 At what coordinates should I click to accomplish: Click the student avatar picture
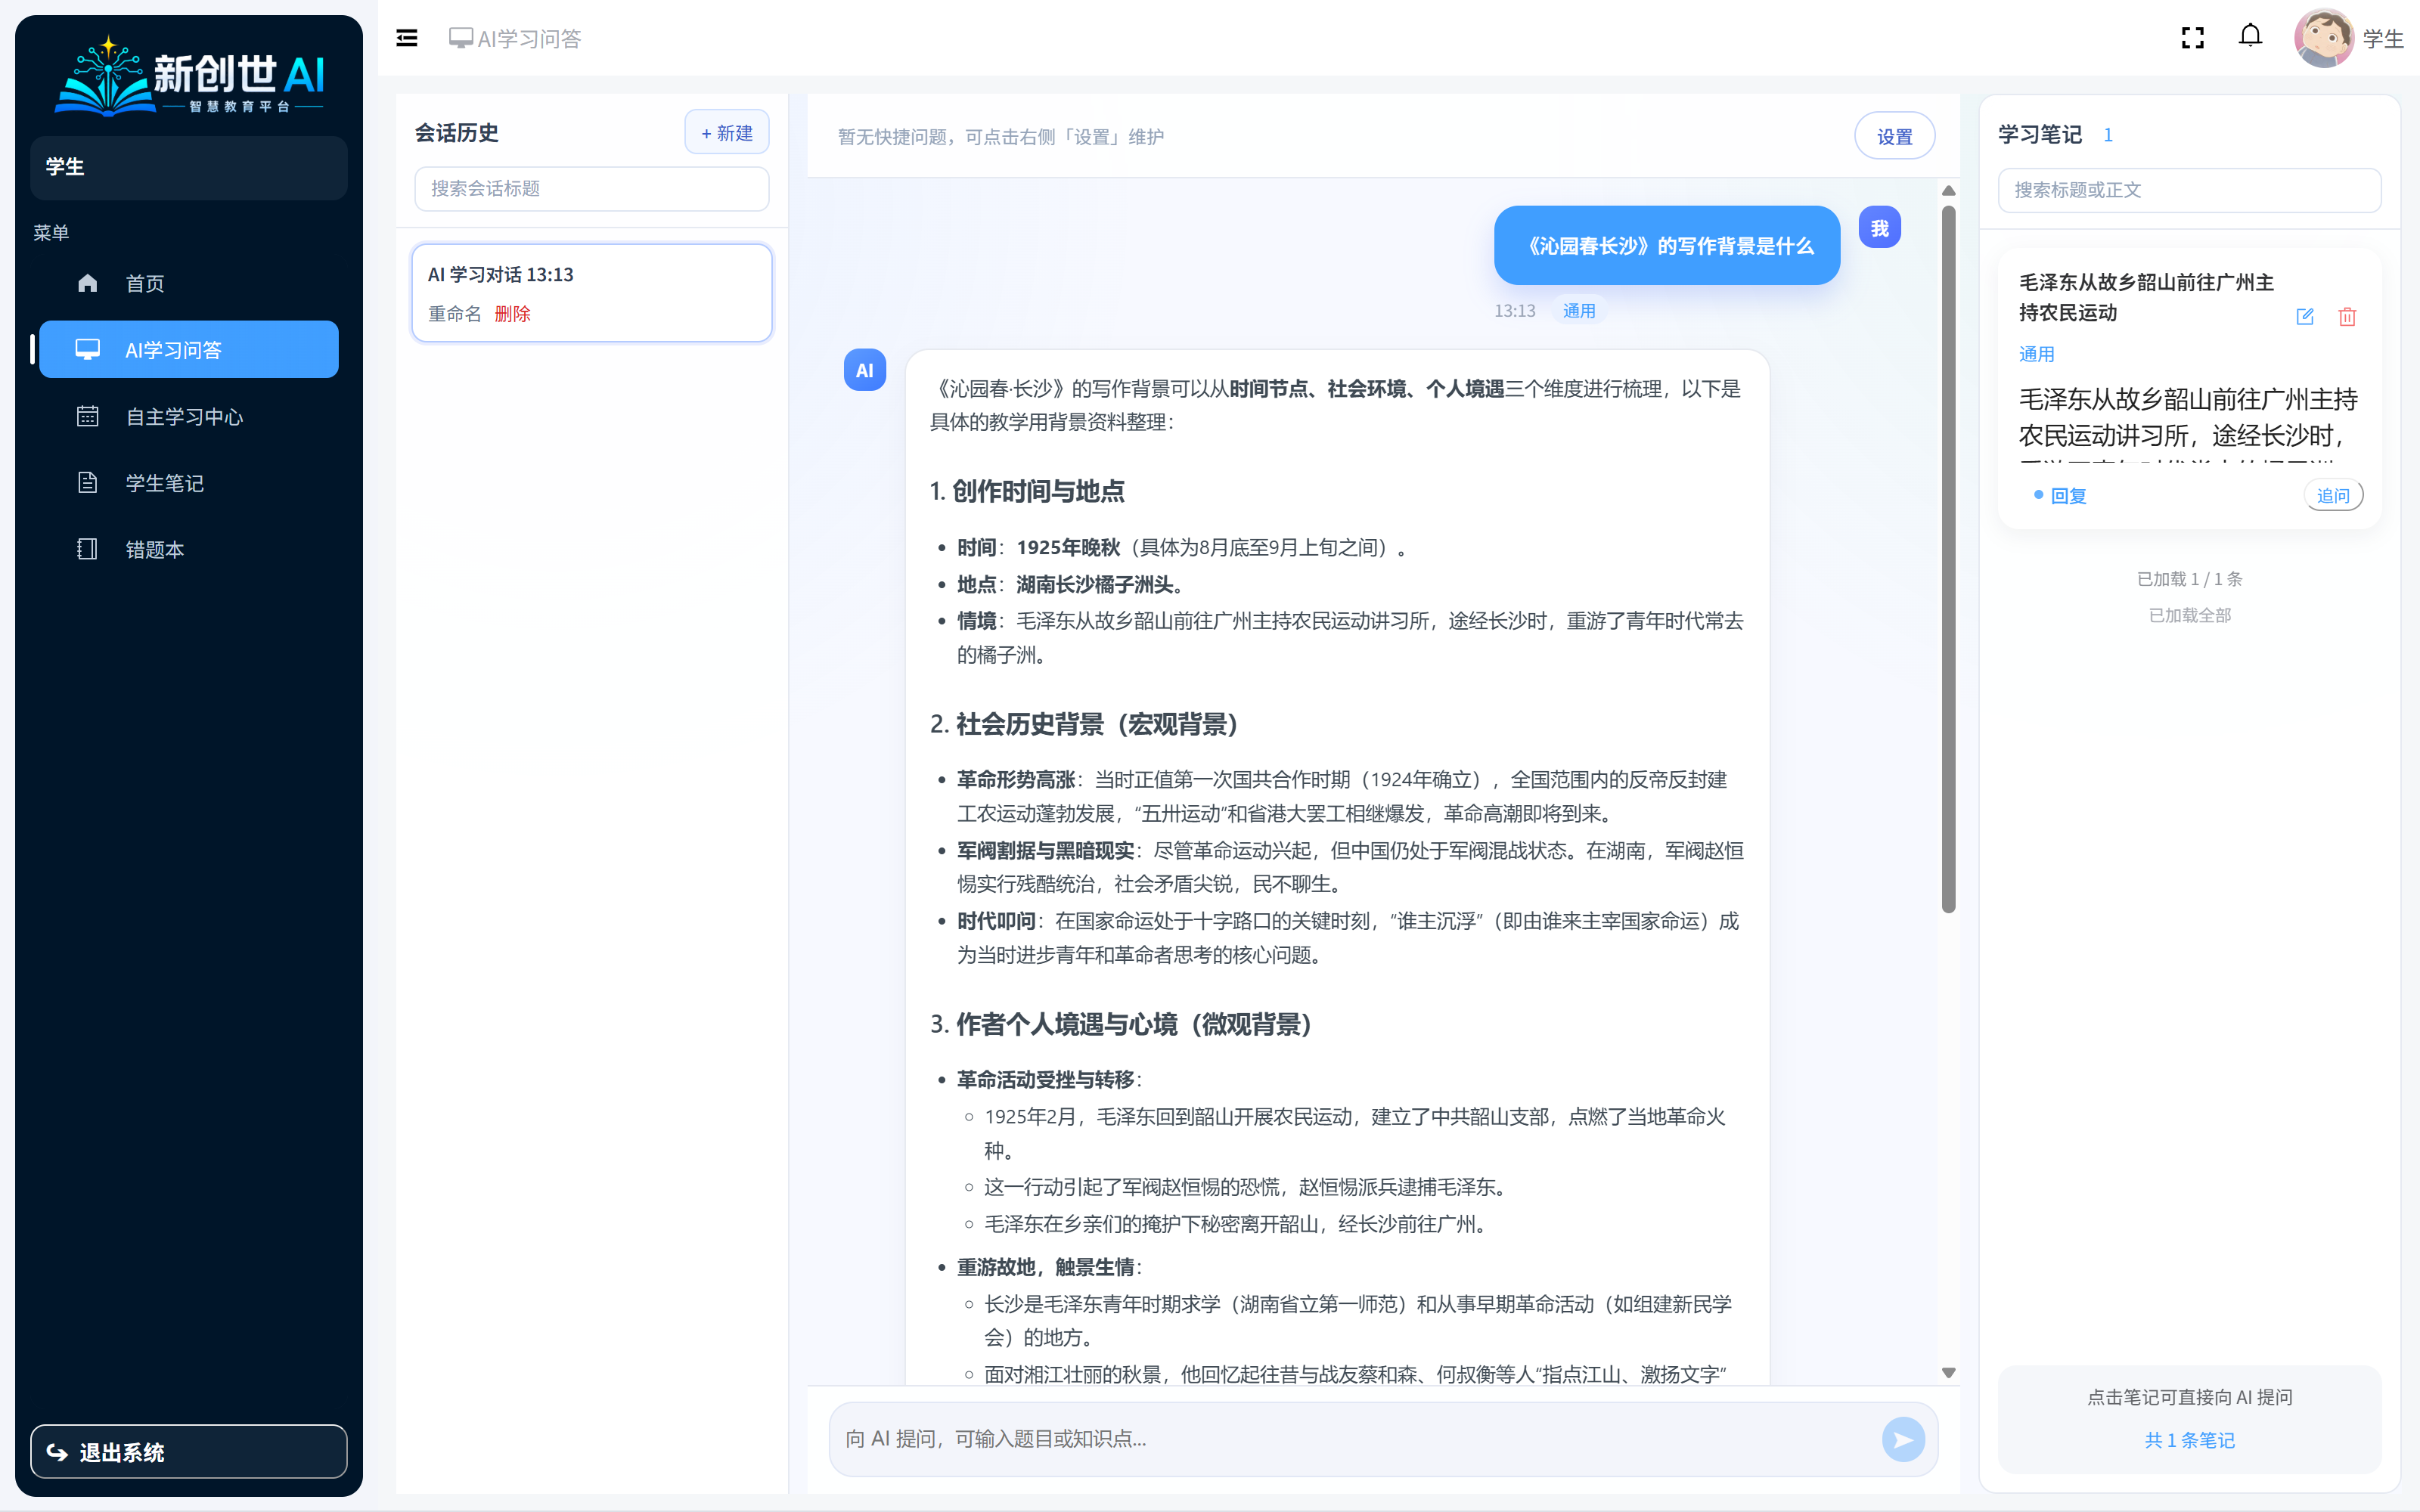(2323, 38)
